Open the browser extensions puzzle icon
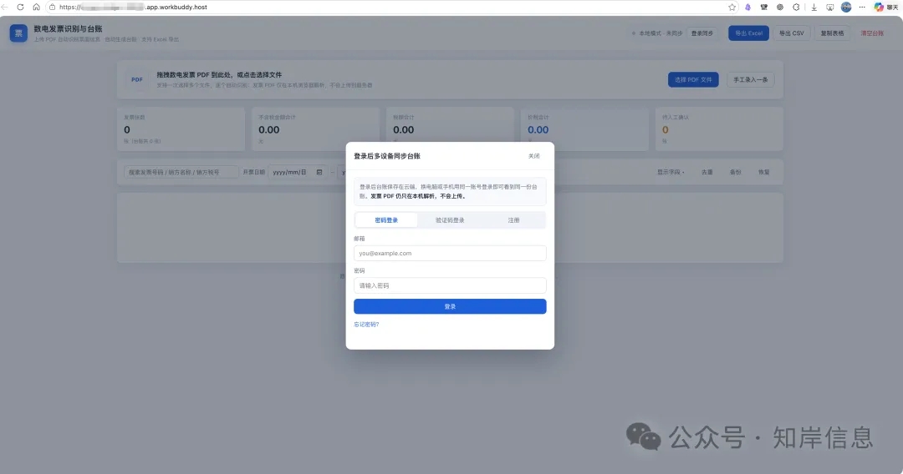903x474 pixels. coord(796,7)
